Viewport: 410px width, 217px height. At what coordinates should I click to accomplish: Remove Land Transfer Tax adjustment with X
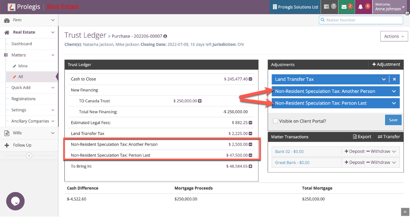[394, 79]
